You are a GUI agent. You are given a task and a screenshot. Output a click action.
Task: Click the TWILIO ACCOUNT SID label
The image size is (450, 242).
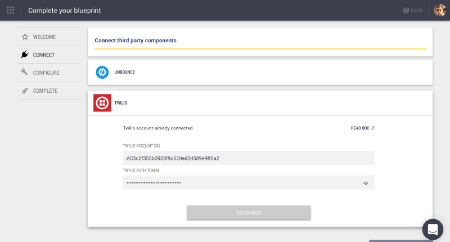click(142, 146)
